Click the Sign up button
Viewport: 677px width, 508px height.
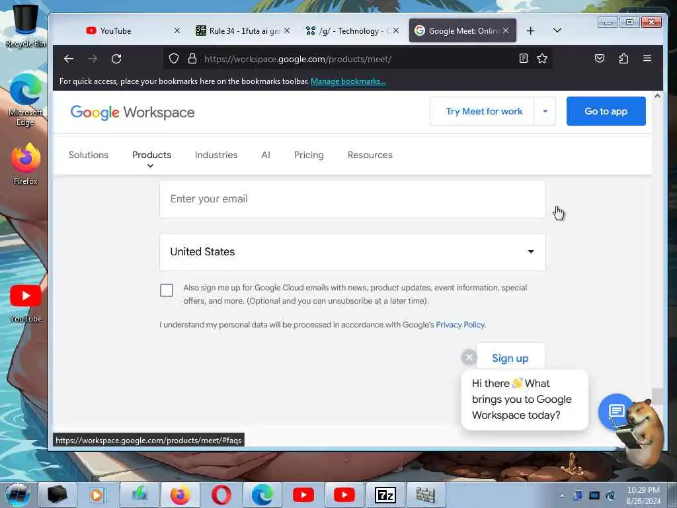pyautogui.click(x=510, y=358)
